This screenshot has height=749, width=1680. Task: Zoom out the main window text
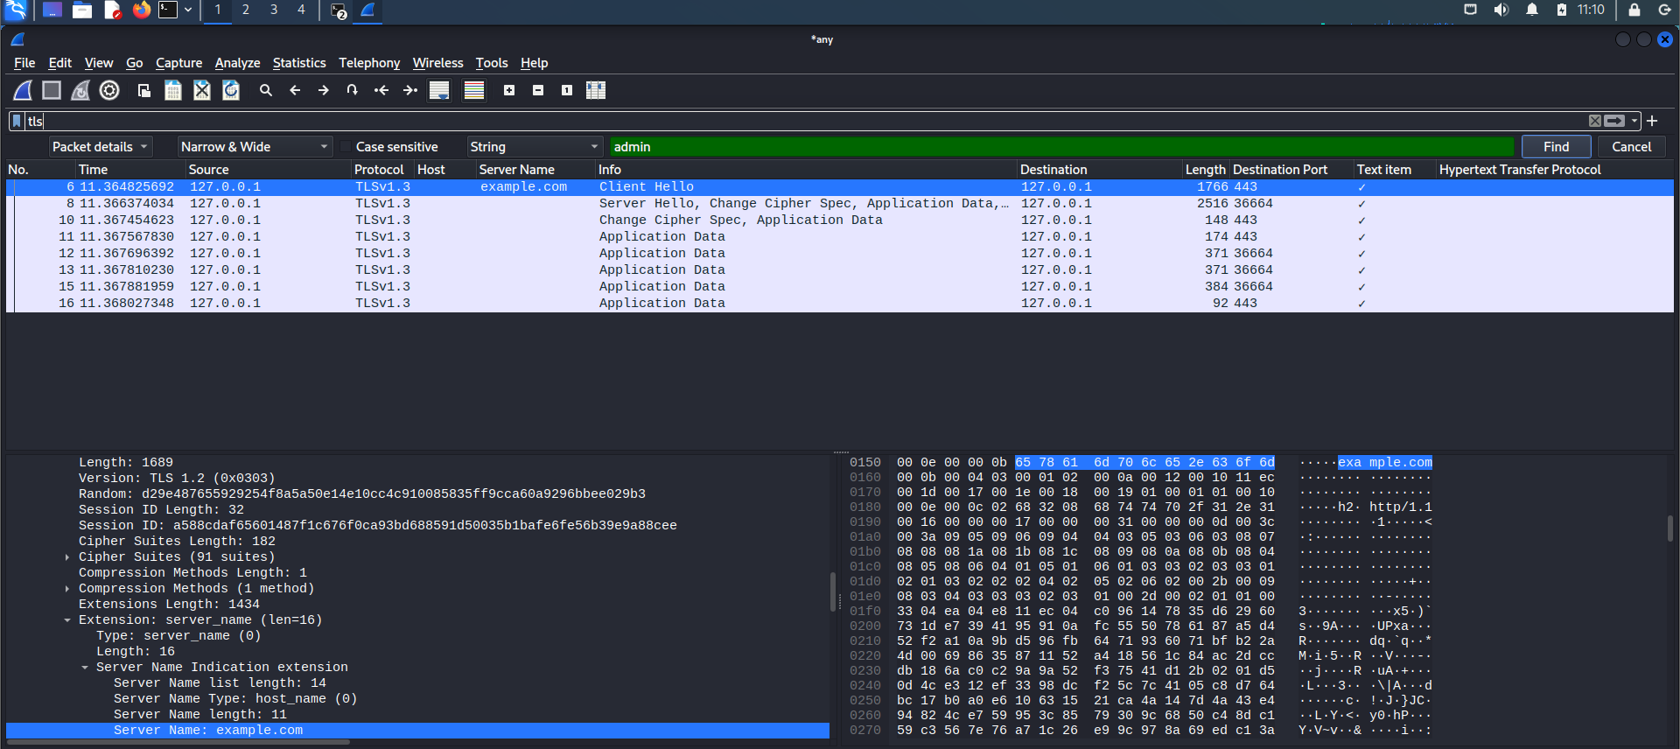click(538, 90)
